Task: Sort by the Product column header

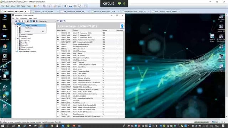Action: coord(87,30)
